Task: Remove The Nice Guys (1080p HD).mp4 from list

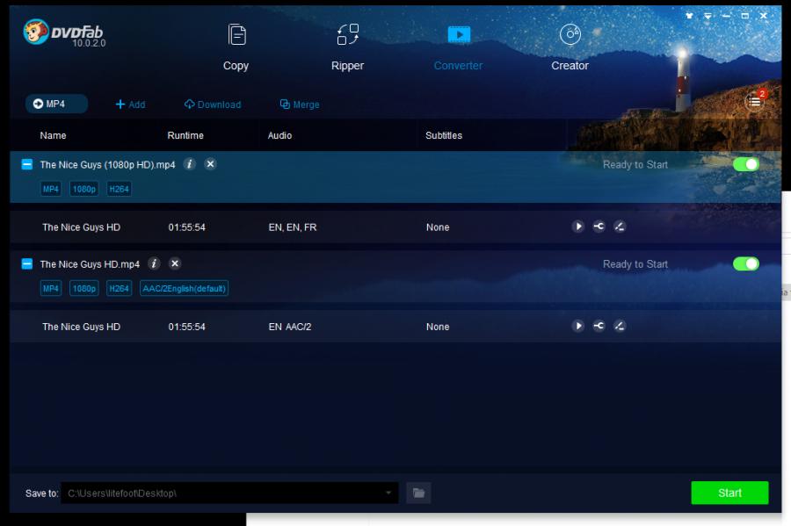Action: 210,163
